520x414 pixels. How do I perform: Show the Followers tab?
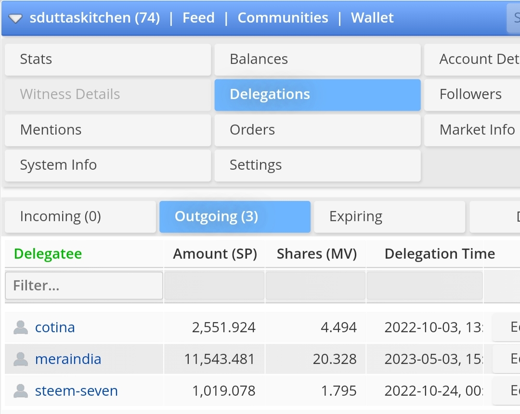pyautogui.click(x=471, y=95)
